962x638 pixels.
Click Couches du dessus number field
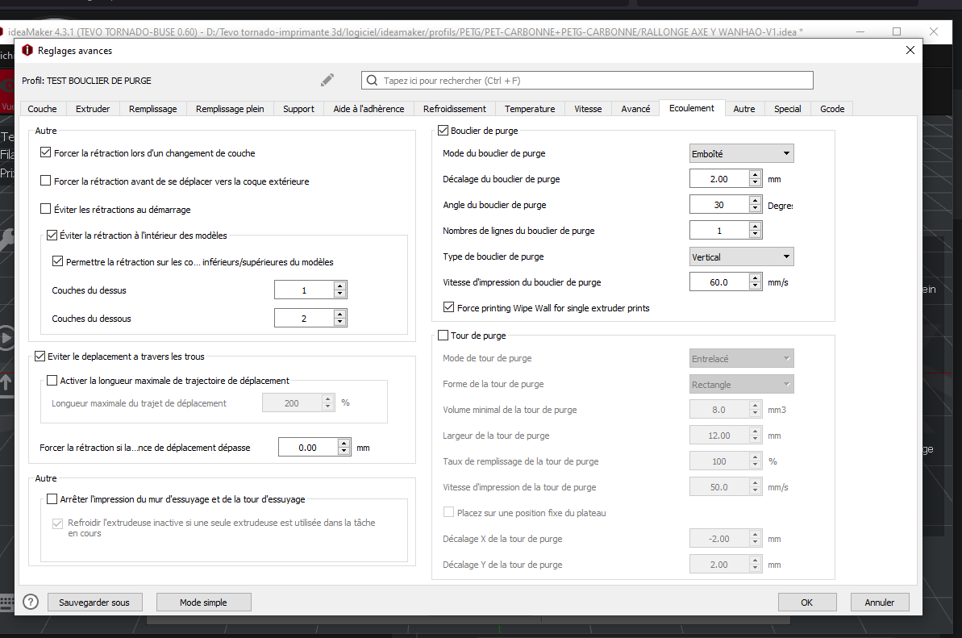pos(304,290)
